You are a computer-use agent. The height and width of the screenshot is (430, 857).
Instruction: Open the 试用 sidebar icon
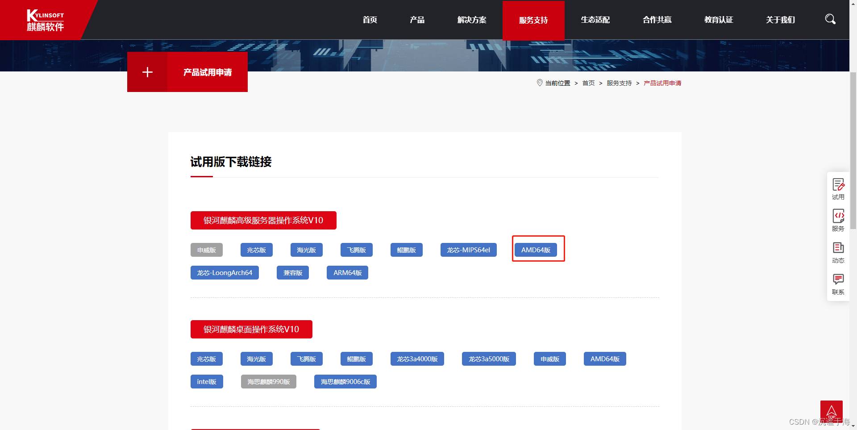click(x=838, y=189)
